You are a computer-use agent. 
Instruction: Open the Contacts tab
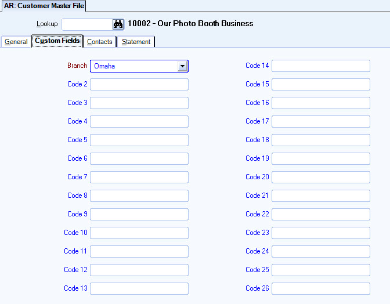pos(100,42)
